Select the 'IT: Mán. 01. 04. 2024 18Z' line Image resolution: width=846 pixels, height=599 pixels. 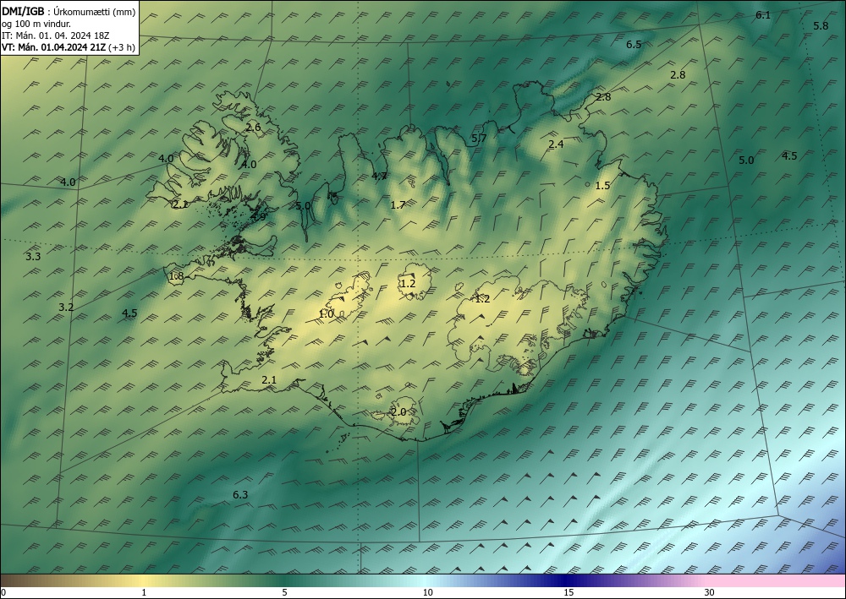56,35
